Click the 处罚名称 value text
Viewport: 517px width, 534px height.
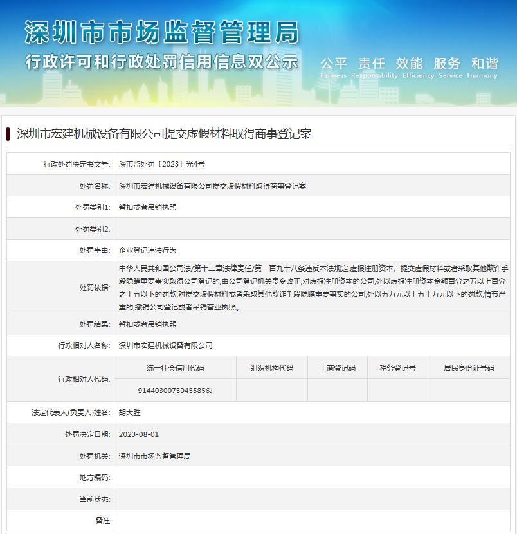pyautogui.click(x=212, y=186)
